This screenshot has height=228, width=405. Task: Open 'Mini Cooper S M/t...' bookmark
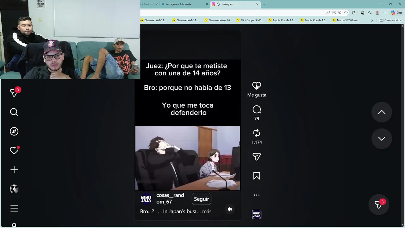tap(250, 20)
